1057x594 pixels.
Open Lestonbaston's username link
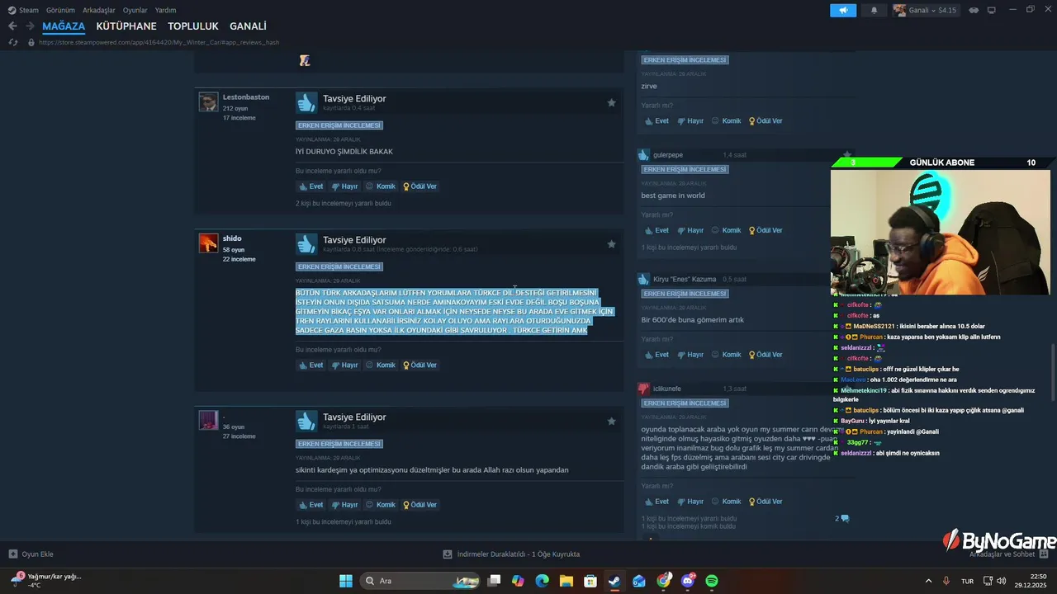(246, 97)
